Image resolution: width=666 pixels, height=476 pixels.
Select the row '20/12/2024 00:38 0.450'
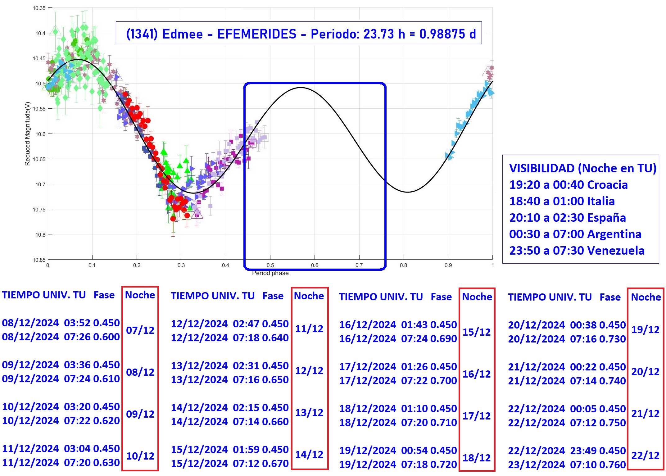pos(567,325)
